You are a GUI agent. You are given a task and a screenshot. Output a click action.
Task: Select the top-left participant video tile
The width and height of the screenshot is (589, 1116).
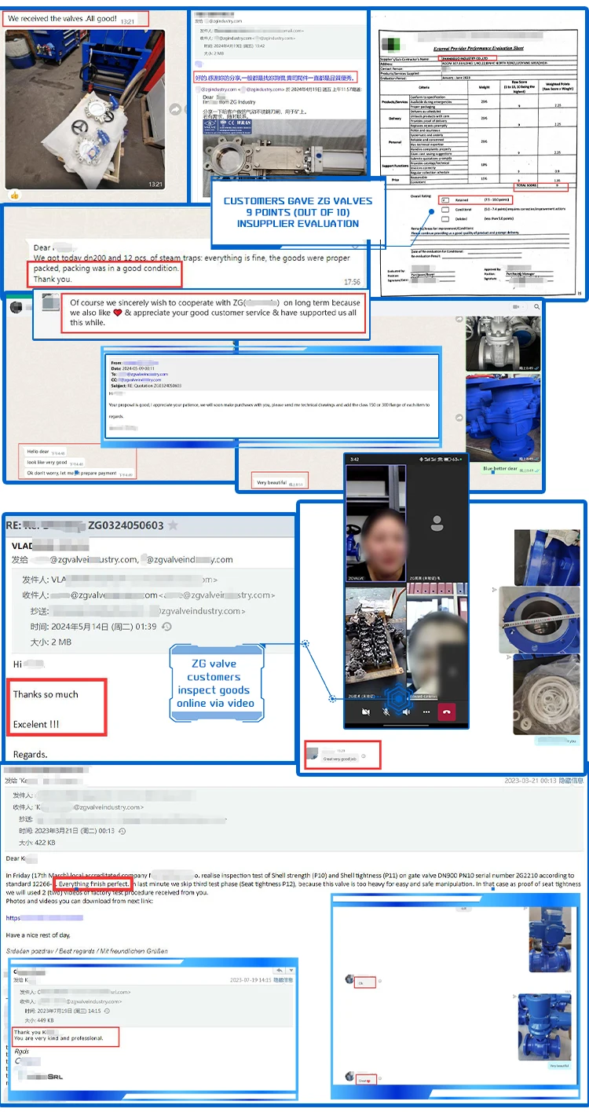coord(376,523)
